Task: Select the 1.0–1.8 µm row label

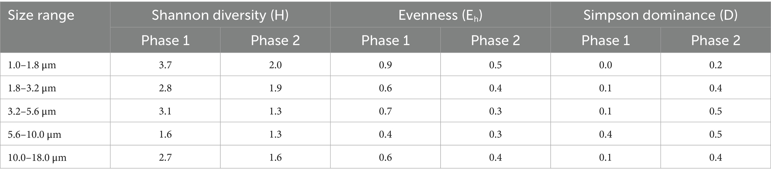Action: pyautogui.click(x=32, y=65)
